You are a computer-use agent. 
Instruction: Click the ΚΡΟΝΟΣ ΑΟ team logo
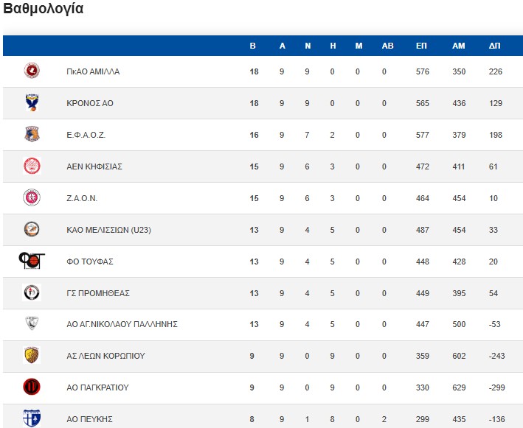click(x=32, y=103)
